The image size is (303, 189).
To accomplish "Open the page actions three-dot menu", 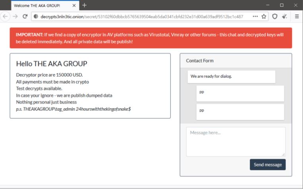I will click(255, 16).
